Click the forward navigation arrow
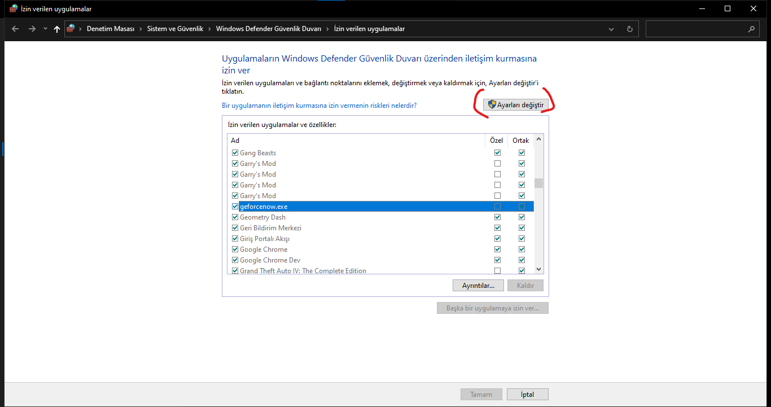Screen dimensions: 771x407 click(x=32, y=29)
